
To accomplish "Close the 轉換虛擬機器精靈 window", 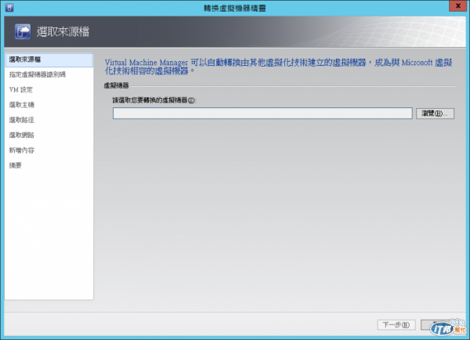I will [x=458, y=6].
